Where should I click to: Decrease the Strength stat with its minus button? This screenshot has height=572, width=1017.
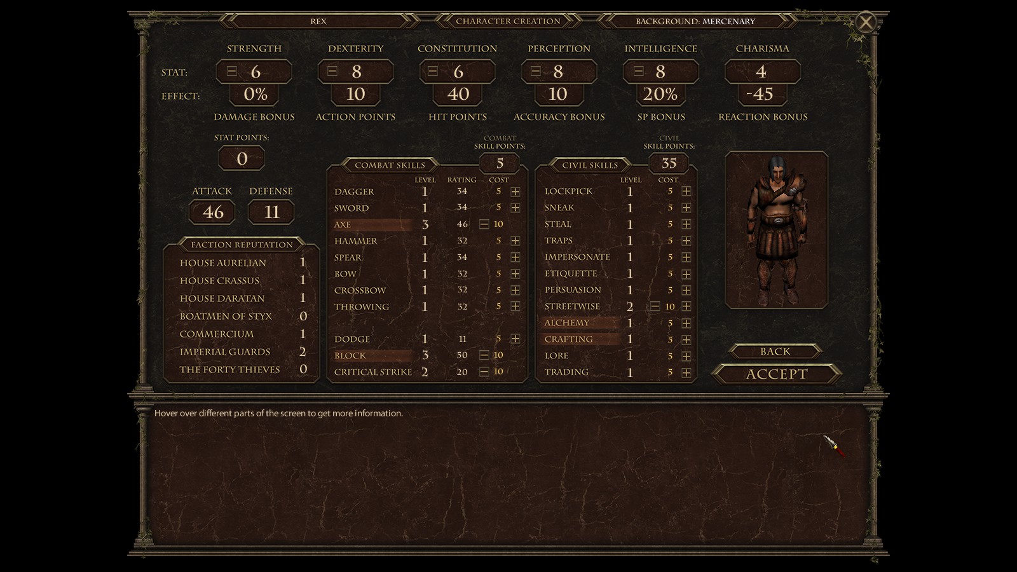(232, 72)
